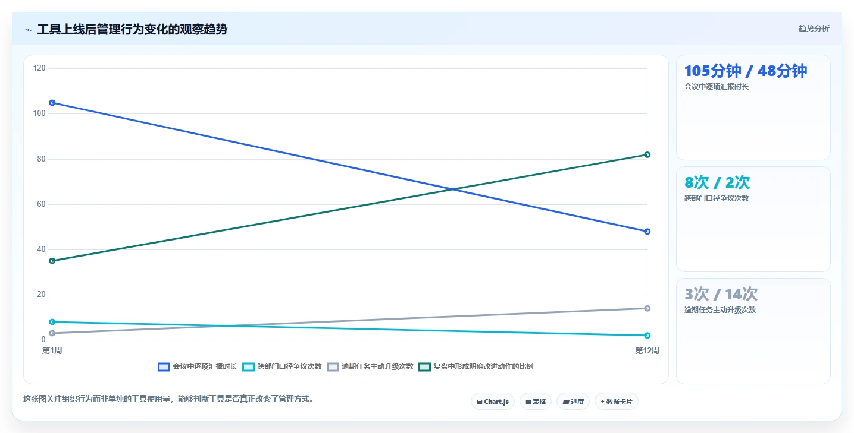Click the y-axis label 100
The height and width of the screenshot is (433, 854).
tap(40, 113)
